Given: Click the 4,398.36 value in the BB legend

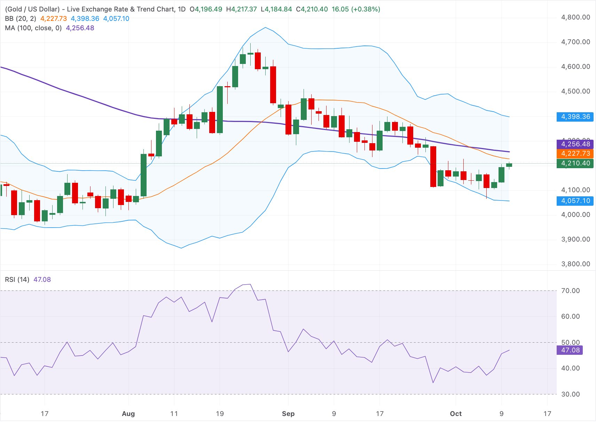Looking at the screenshot, I should point(85,18).
